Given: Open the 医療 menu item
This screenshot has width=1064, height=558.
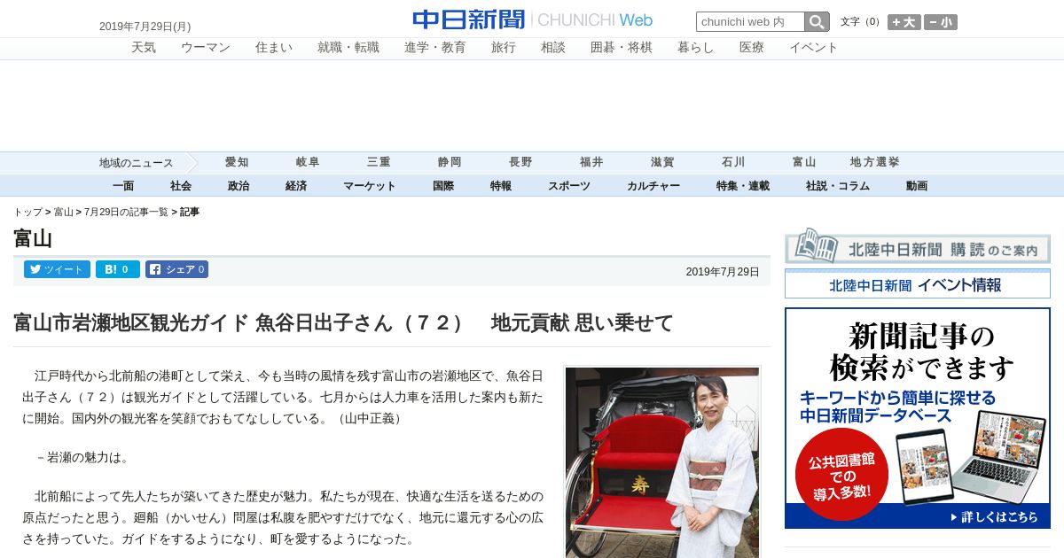Looking at the screenshot, I should point(752,48).
